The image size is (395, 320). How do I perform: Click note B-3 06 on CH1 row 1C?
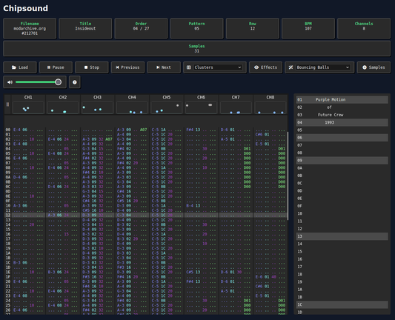pos(20,263)
